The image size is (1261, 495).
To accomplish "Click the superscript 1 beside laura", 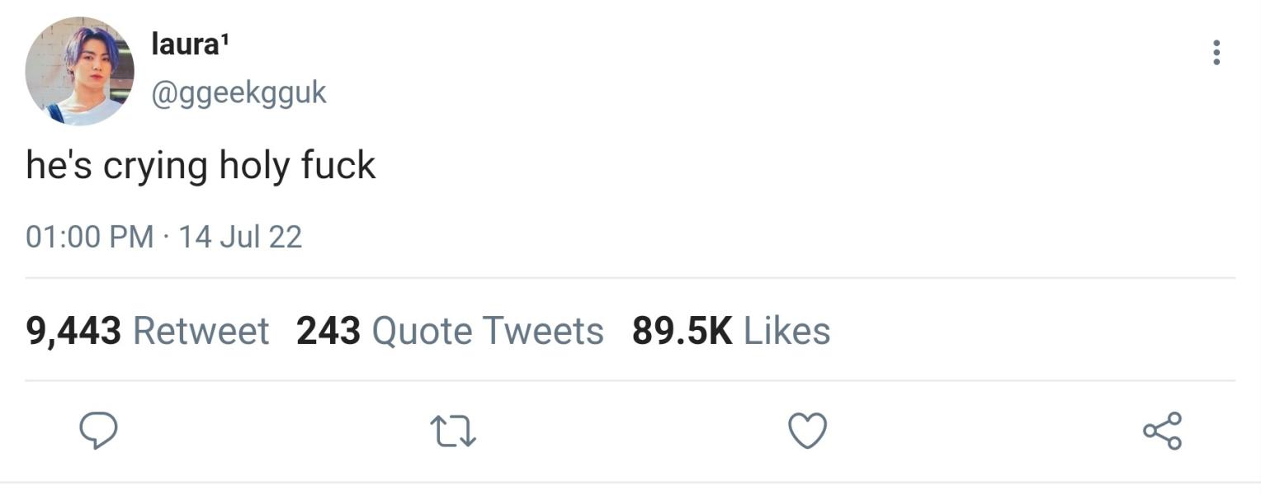I will click(223, 40).
